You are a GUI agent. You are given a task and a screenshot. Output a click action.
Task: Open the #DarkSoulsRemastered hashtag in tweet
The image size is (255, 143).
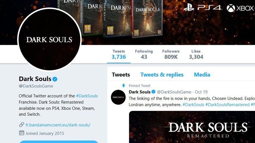pos(227,105)
